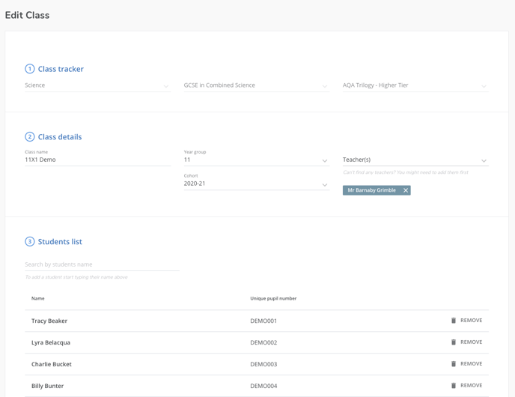This screenshot has height=397, width=515.
Task: Click trash icon beside Charlie Bucket
Action: coord(454,364)
